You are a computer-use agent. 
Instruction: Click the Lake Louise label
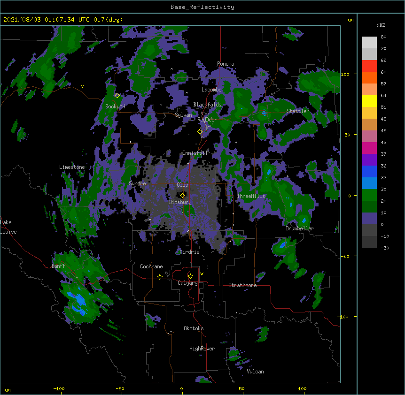[x=8, y=227]
